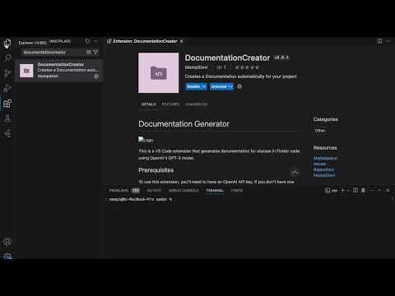395x296 pixels.
Task: Click the gear on DocumentationCreator list item
Action: coord(96,76)
